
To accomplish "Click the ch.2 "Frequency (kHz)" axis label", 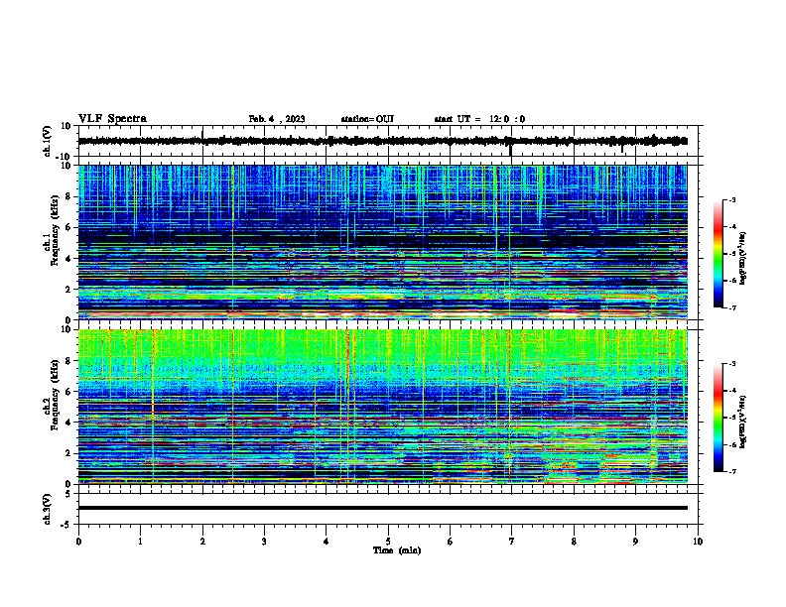I will pyautogui.click(x=56, y=395).
